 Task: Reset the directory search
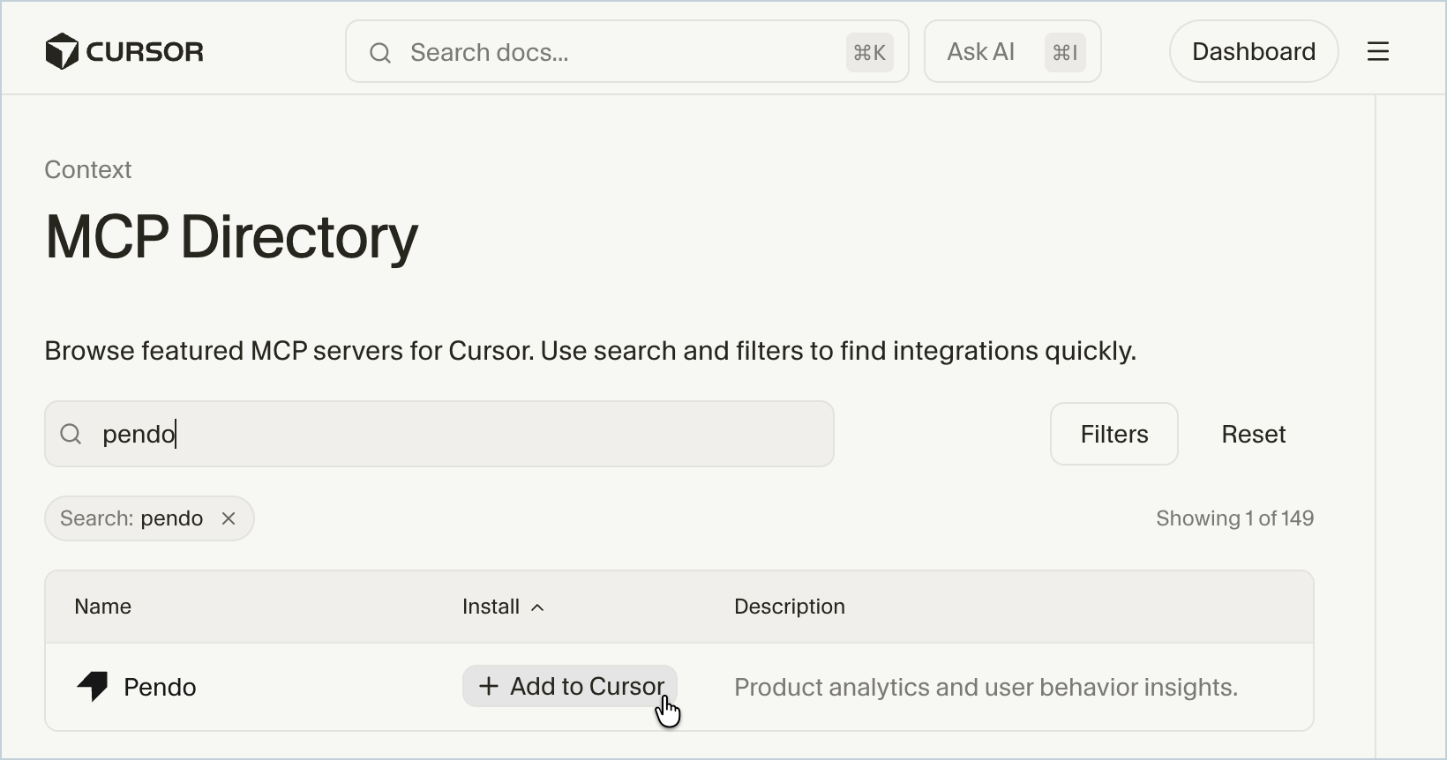(1253, 434)
